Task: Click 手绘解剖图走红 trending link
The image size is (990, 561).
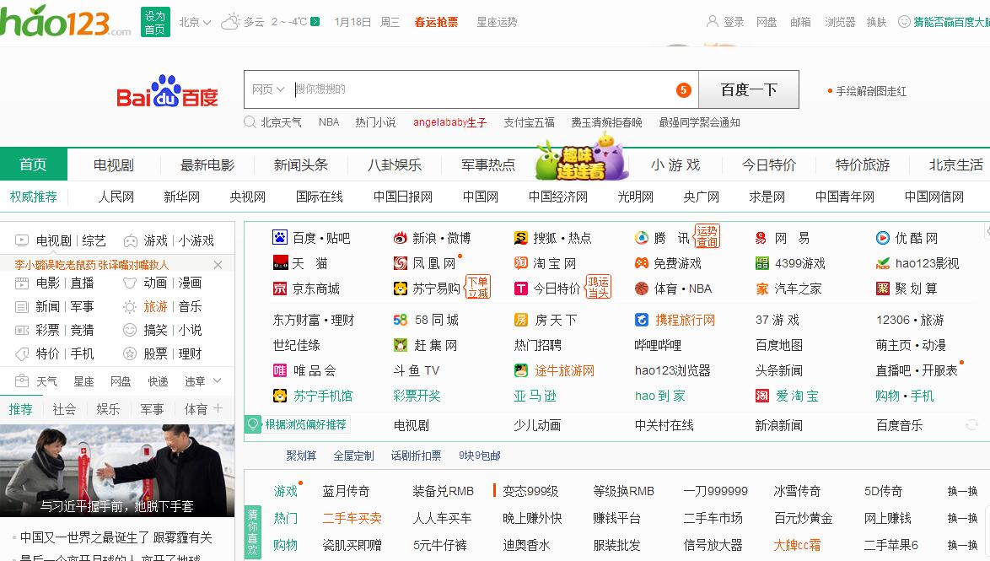Action: click(x=871, y=92)
